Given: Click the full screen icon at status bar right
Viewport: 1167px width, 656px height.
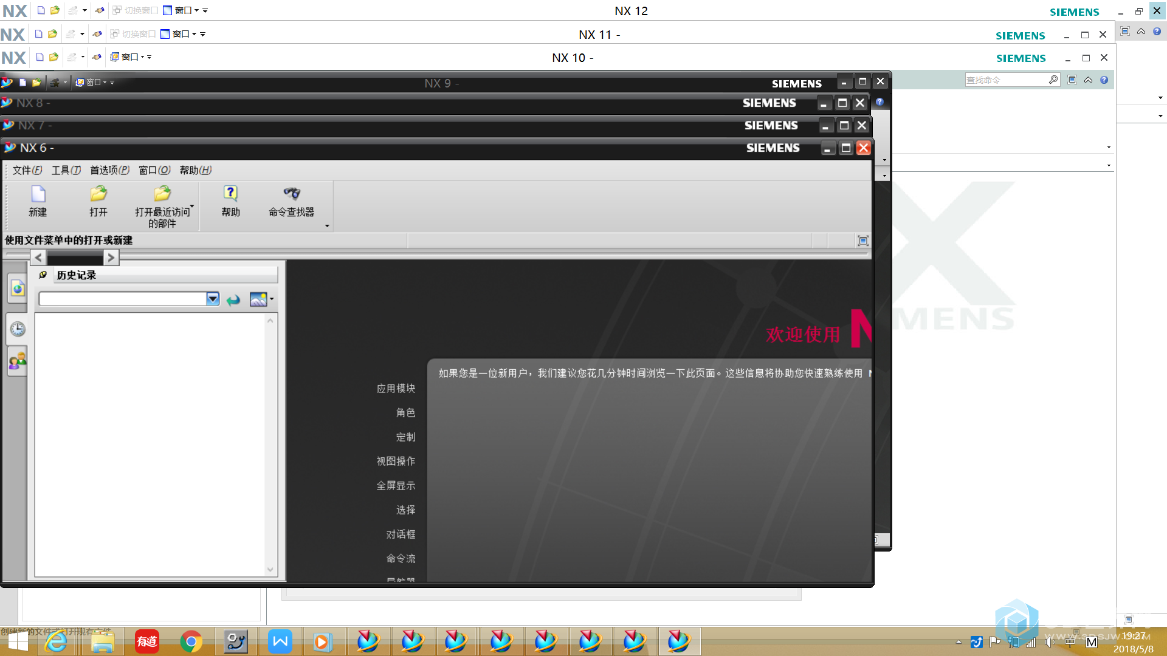Looking at the screenshot, I should 862,241.
